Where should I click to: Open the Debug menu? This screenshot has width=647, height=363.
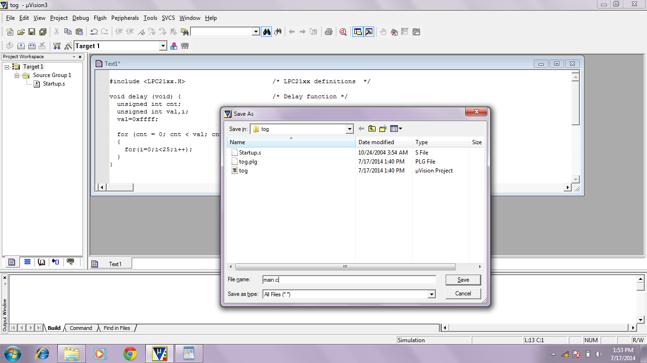point(81,18)
